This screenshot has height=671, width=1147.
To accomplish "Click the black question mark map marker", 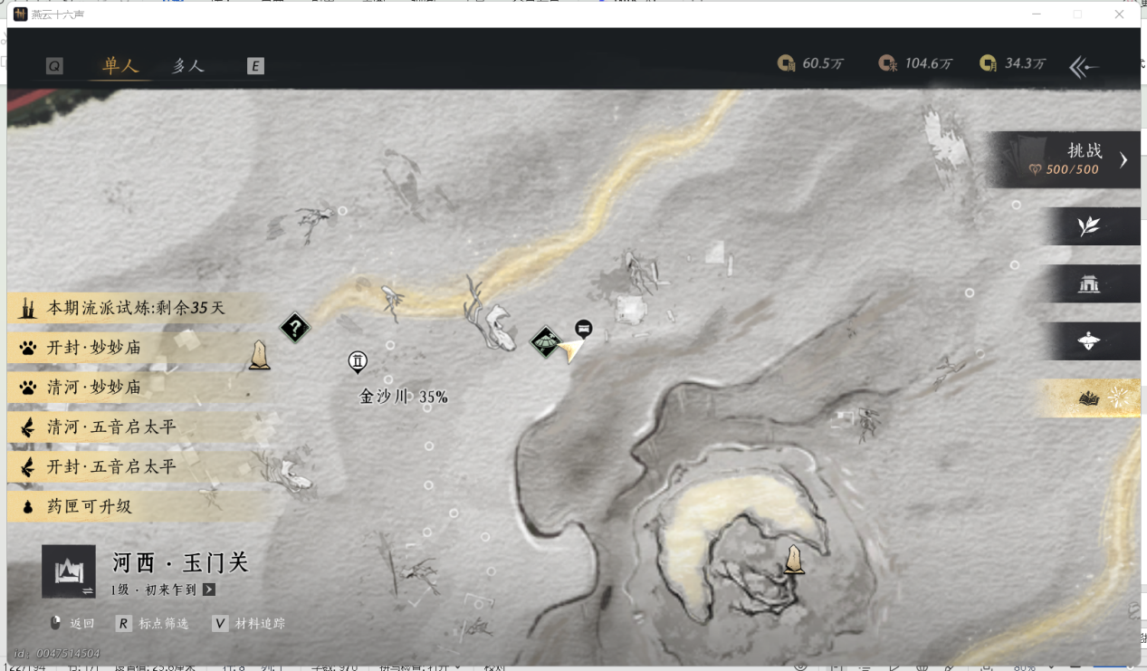I will coord(295,328).
